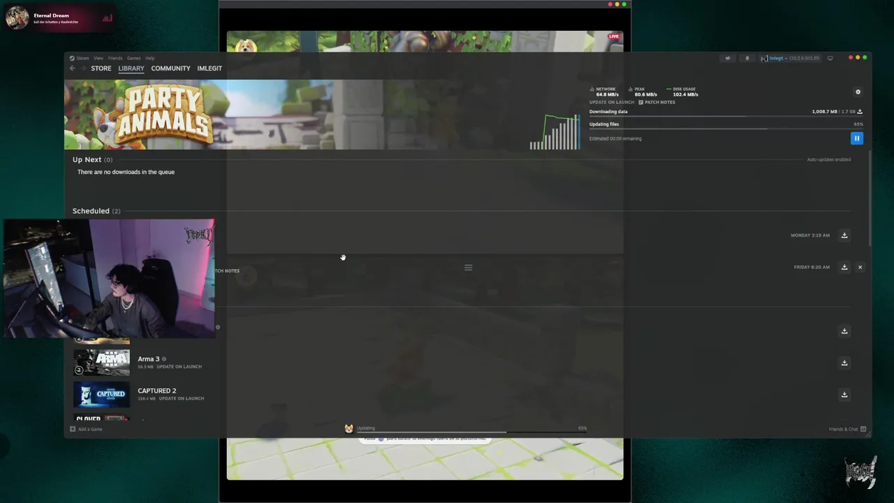Click the NETWORK speed statistic
Screen dimensions: 894x503
(604, 92)
